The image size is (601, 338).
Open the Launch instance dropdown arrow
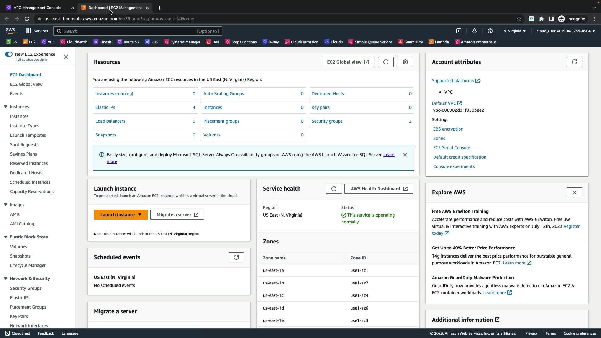(x=140, y=215)
